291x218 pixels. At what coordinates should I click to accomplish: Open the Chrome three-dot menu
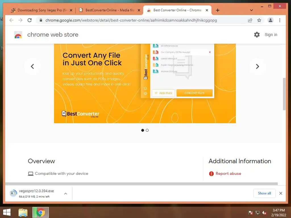(280, 20)
